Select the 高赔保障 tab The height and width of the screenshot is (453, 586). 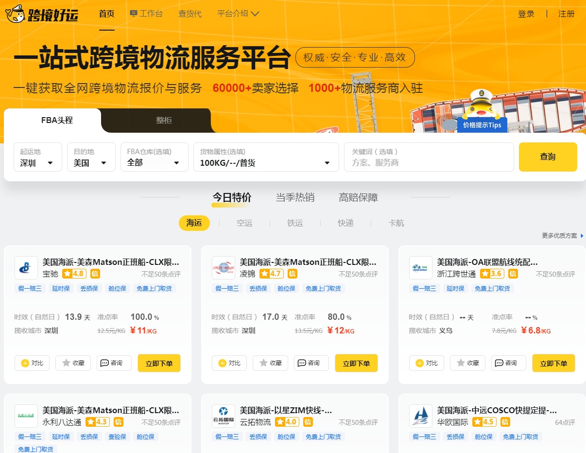click(x=358, y=197)
